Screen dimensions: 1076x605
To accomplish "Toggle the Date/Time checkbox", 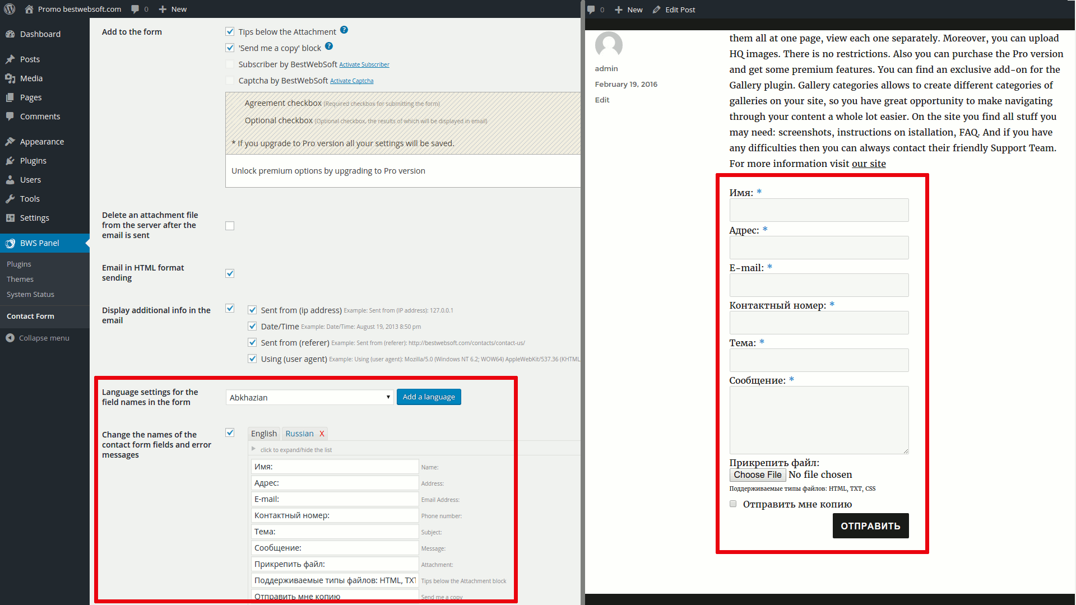I will point(252,326).
